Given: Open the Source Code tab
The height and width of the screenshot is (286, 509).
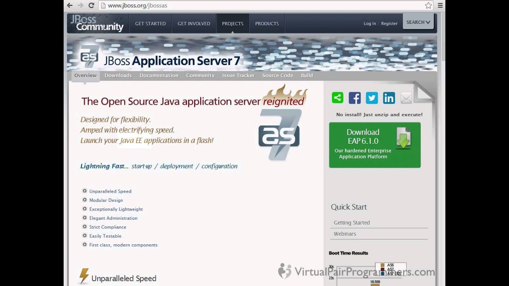Looking at the screenshot, I should [278, 75].
